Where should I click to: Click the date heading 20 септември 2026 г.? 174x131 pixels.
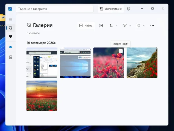[x=41, y=43]
